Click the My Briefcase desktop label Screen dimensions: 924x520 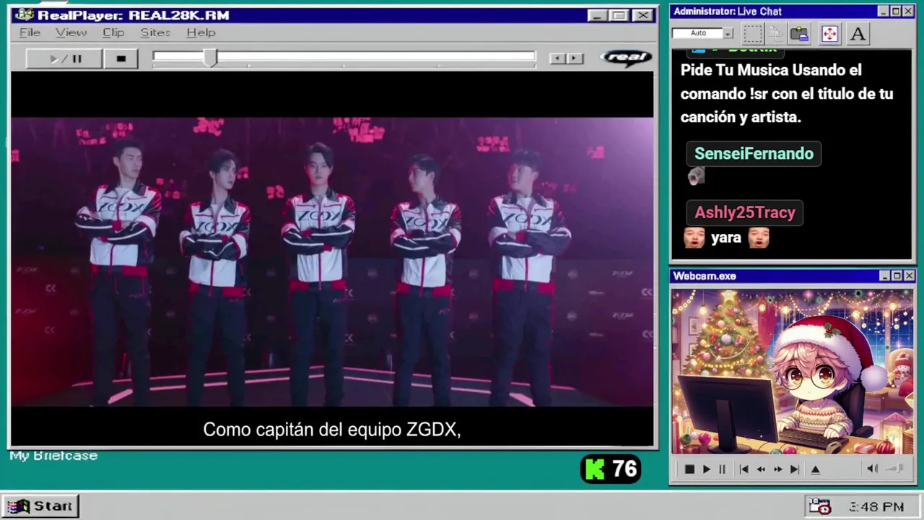coord(53,456)
